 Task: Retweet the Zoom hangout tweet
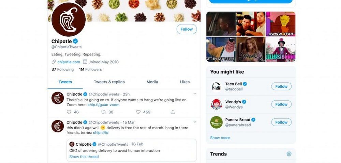point(104,112)
